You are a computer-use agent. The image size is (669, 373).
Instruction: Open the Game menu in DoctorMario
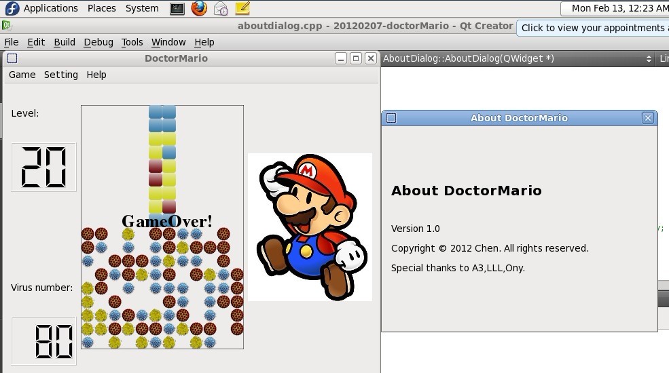tap(22, 75)
